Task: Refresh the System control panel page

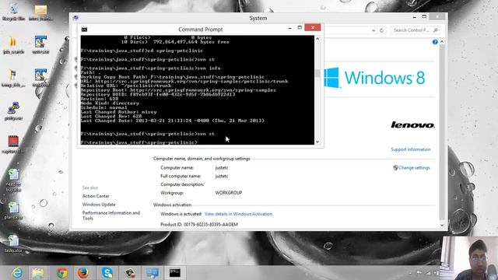Action: 381,30
